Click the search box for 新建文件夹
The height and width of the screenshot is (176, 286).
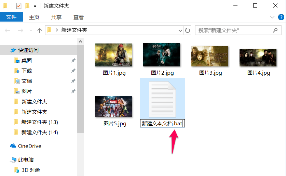[x=234, y=30]
